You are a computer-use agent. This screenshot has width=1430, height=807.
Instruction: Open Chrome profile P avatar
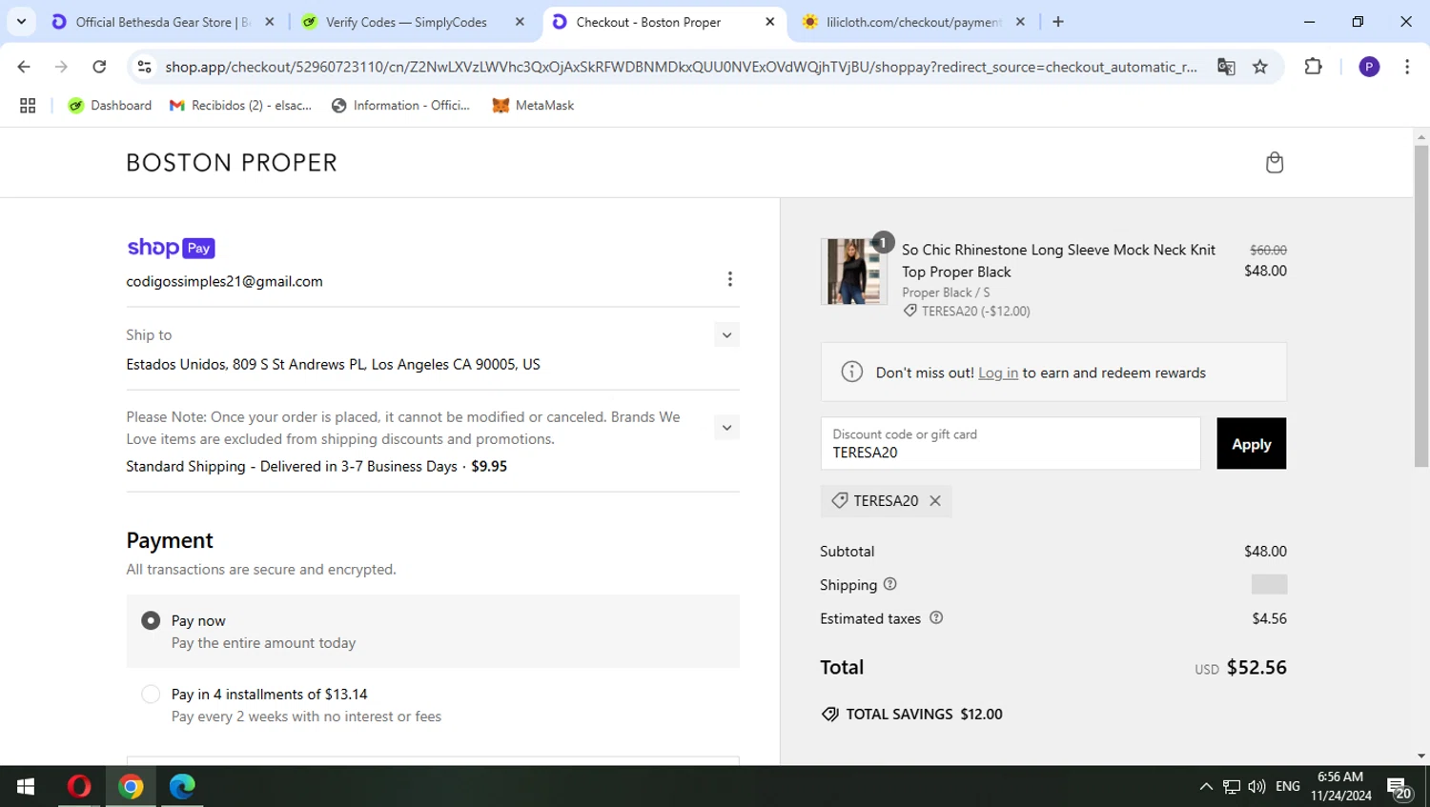click(1369, 67)
